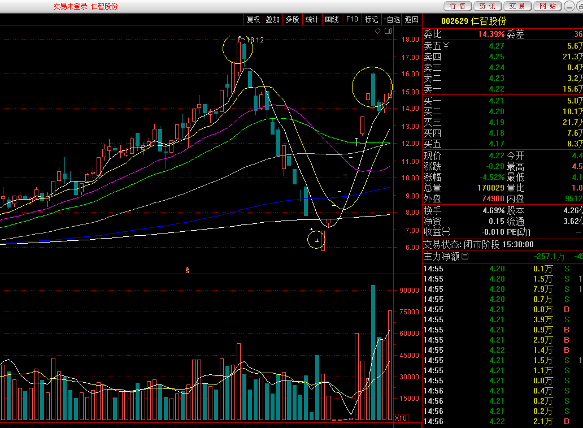Click 卖三 price 4.24

click(497, 68)
